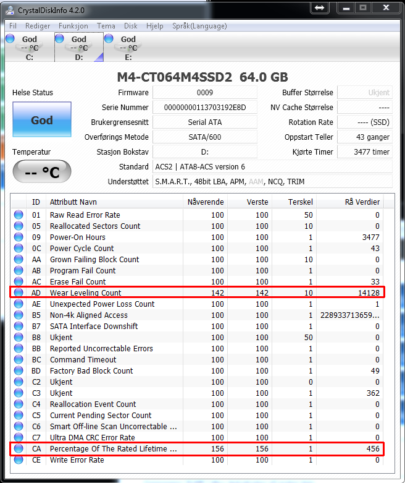Select drive E: disk tab
This screenshot has height=483, width=405.
128,47
